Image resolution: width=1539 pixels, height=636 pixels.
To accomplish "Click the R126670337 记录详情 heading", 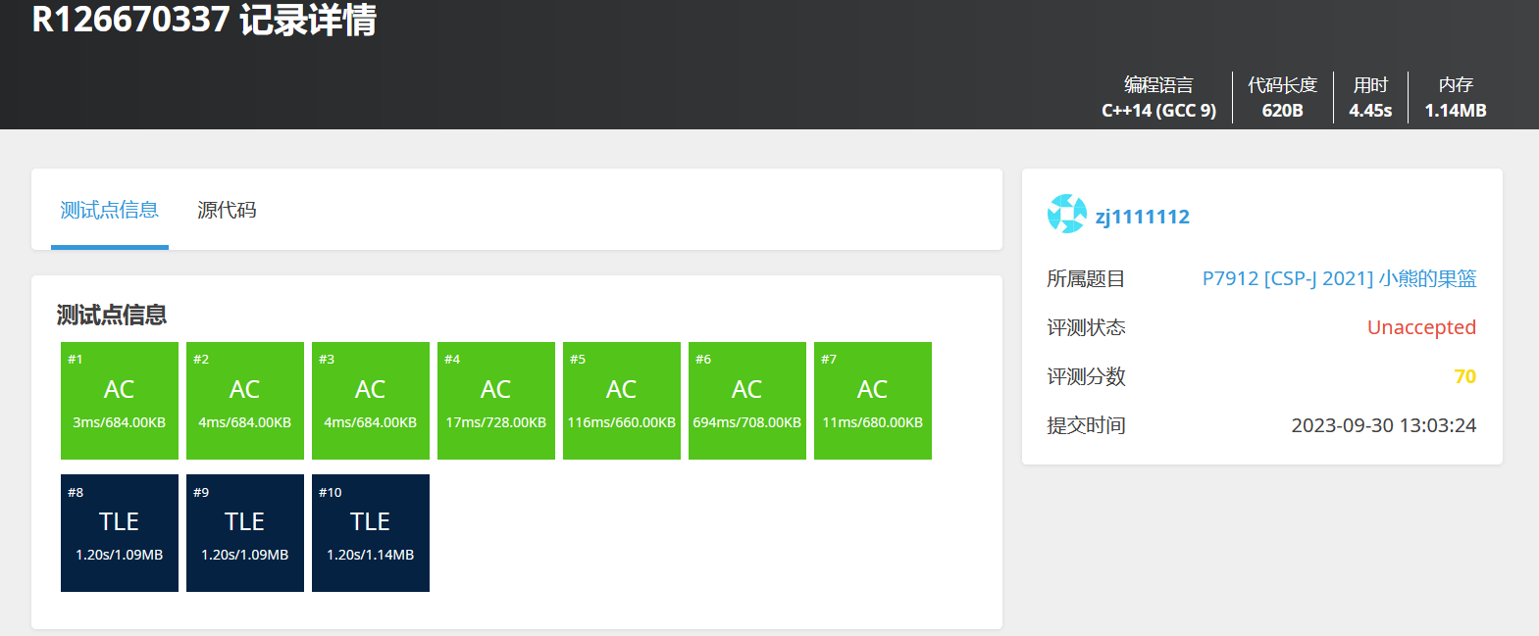I will (x=204, y=19).
